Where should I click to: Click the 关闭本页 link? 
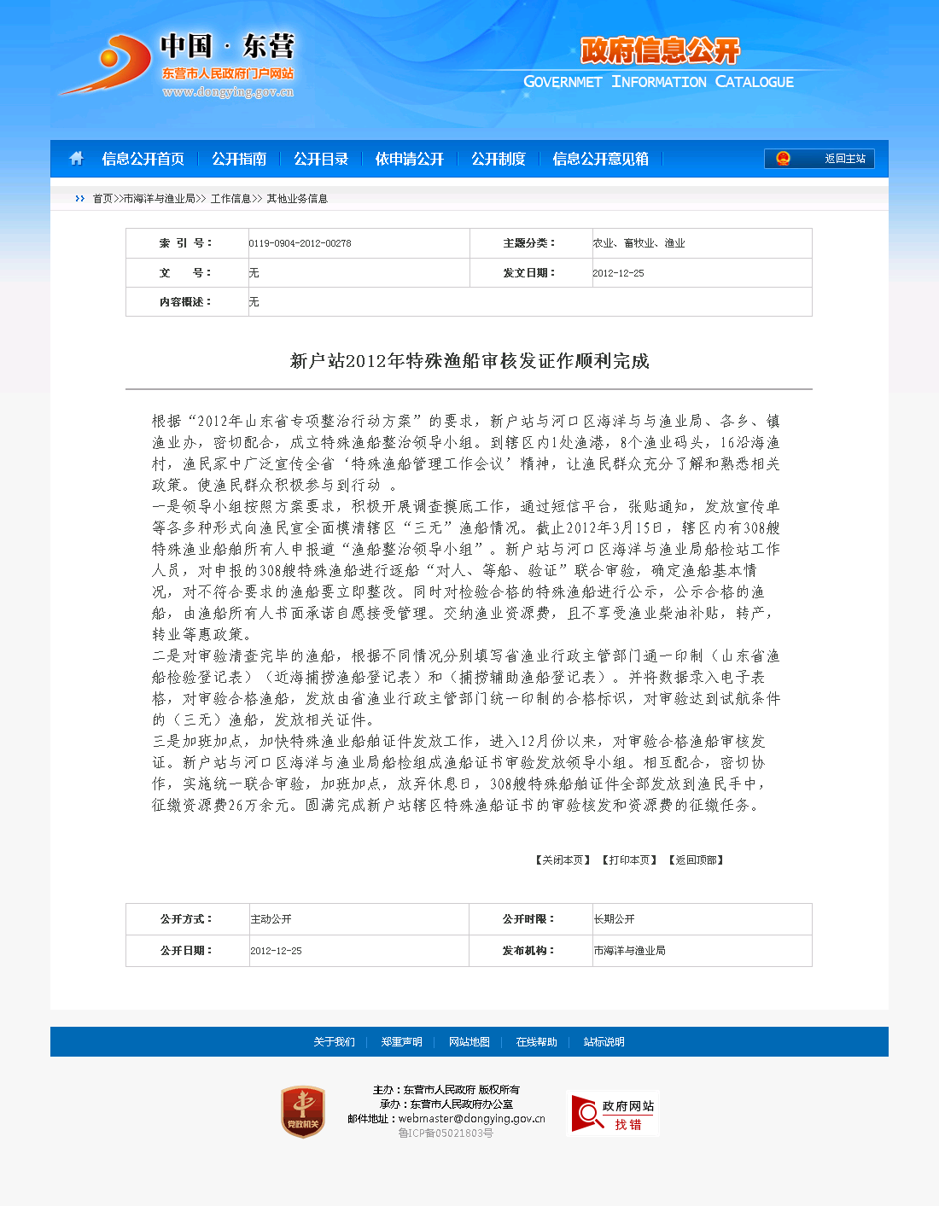point(563,860)
